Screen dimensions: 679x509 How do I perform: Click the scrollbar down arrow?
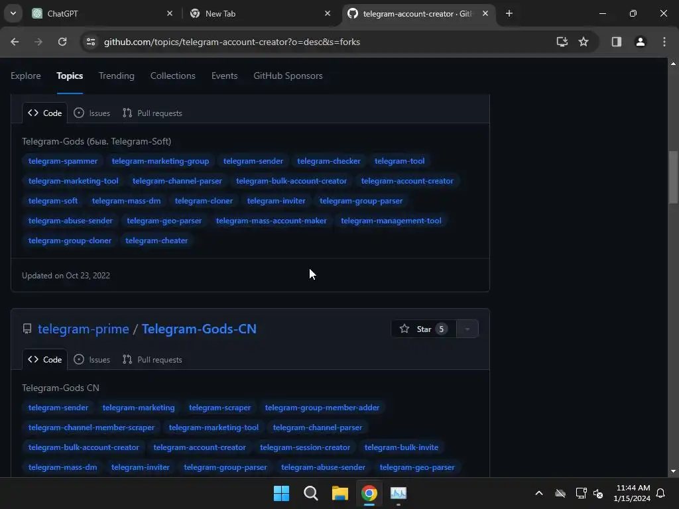pos(673,471)
